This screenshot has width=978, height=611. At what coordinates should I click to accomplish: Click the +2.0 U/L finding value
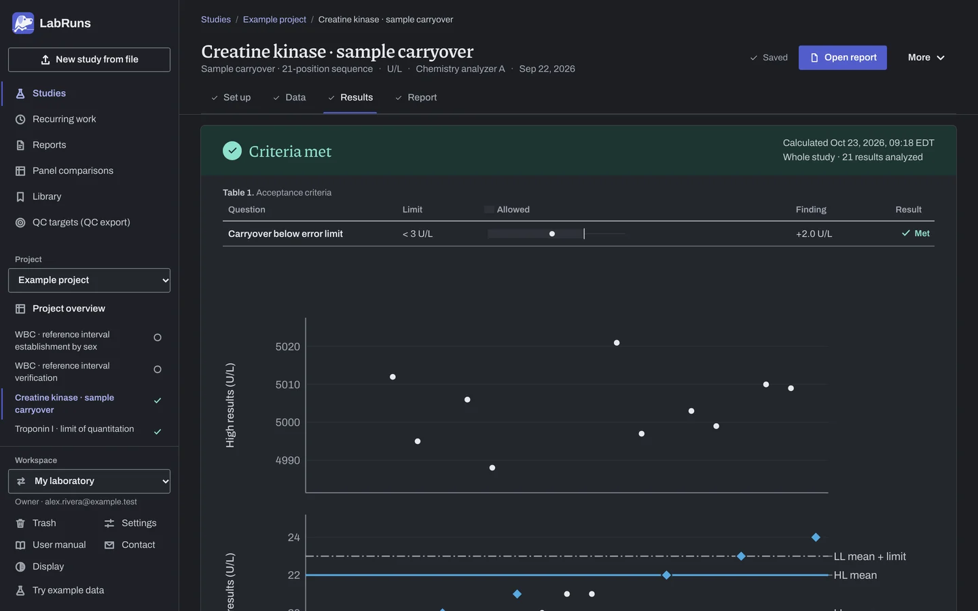pos(814,234)
